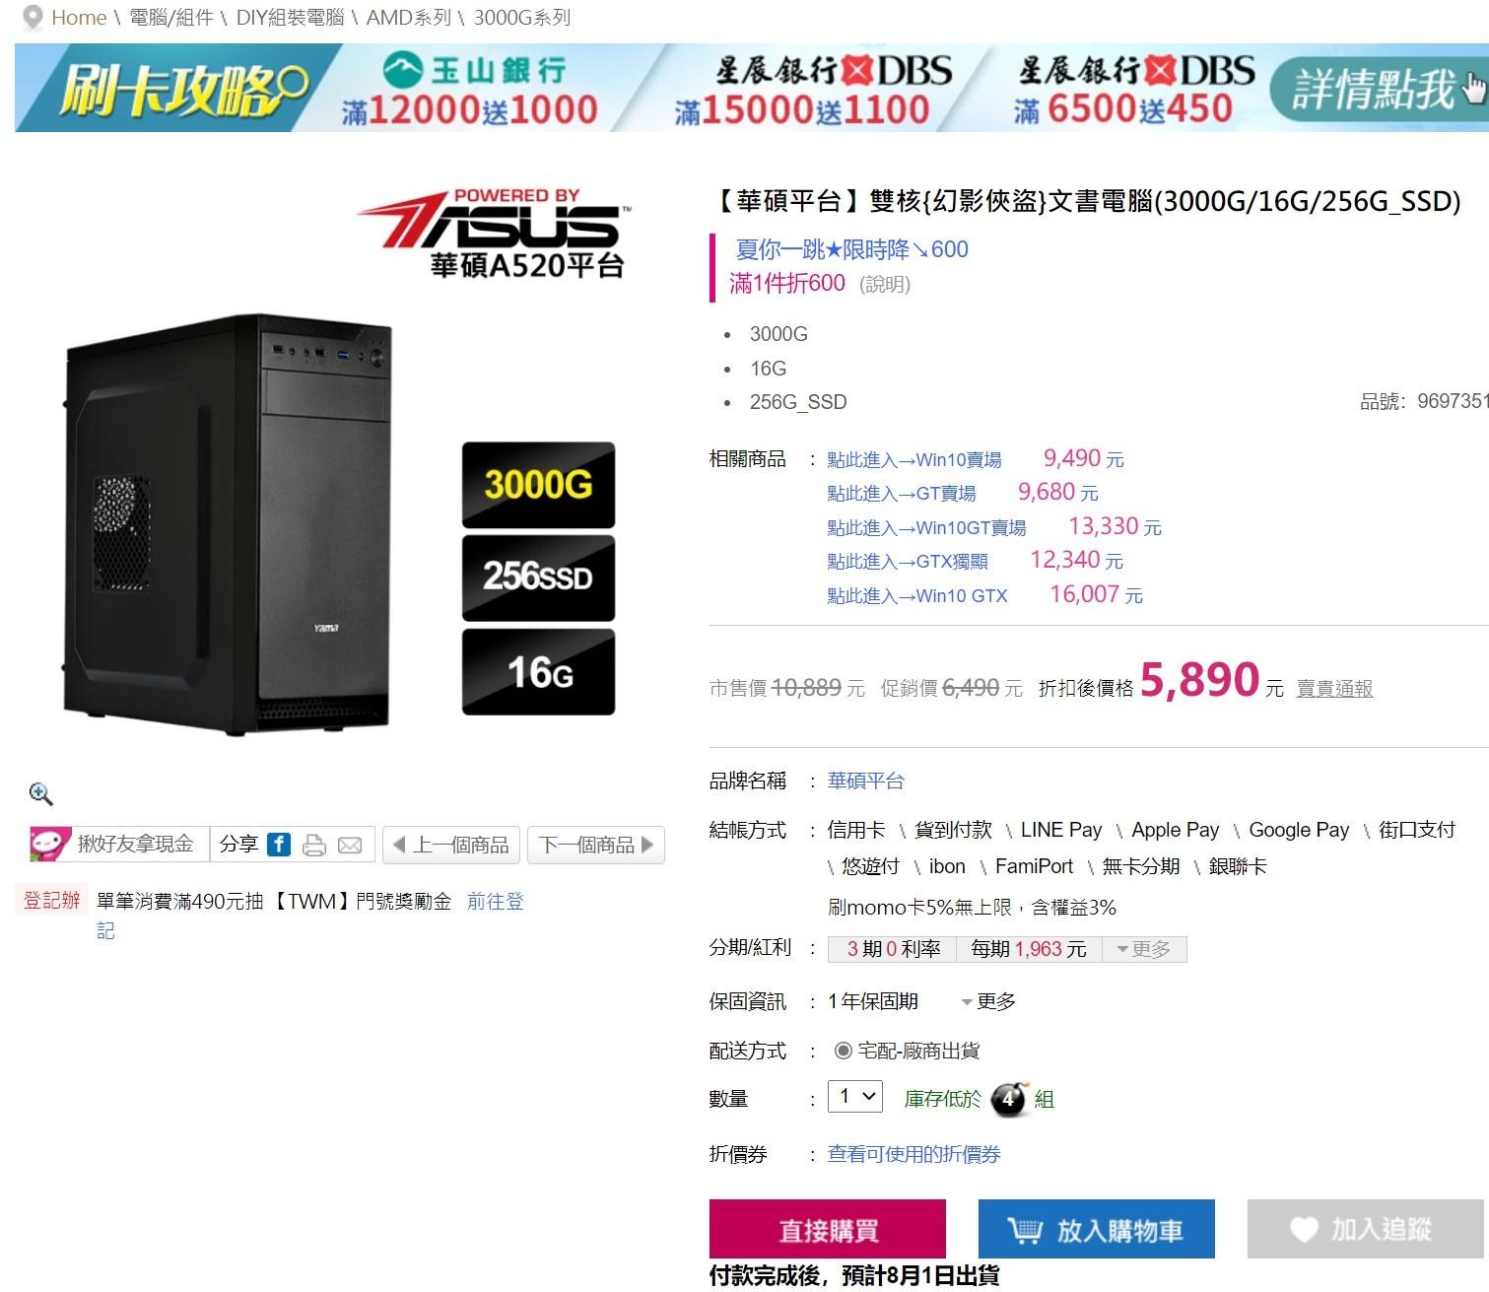
Task: Open 點此進入→Win10賣場 related product link
Action: (x=914, y=460)
